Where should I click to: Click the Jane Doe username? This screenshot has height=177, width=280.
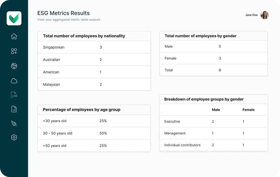pos(251,15)
